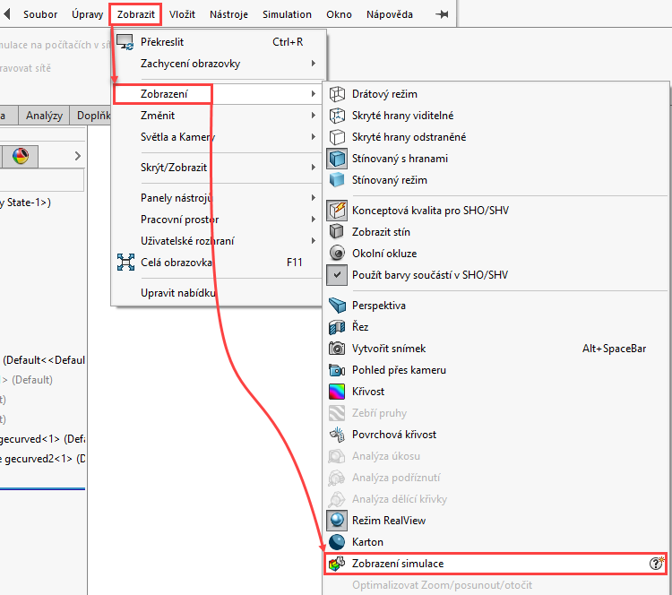
Task: Click Drátový režim label
Action: 384,94
